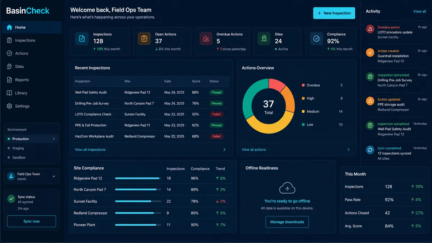Click the yellow Medium legend swatch
Image resolution: width=432 pixels, height=243 pixels.
point(303,112)
